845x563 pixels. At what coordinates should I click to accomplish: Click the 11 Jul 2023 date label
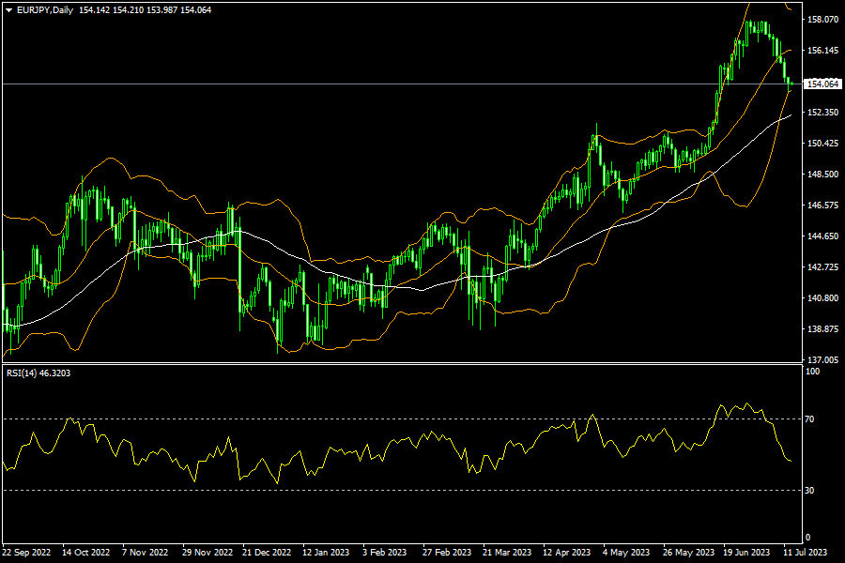805,553
